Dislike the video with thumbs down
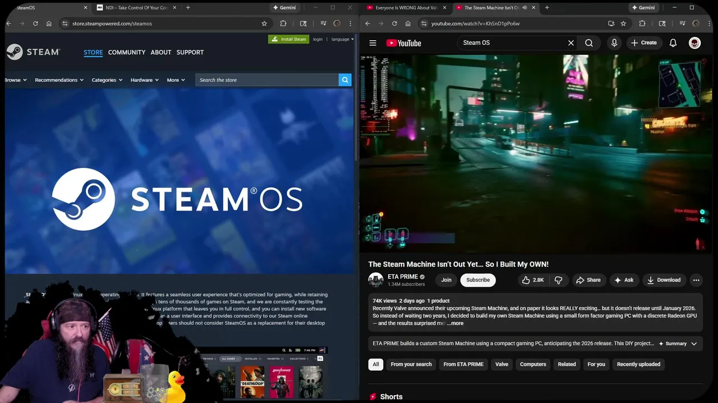 pos(558,280)
